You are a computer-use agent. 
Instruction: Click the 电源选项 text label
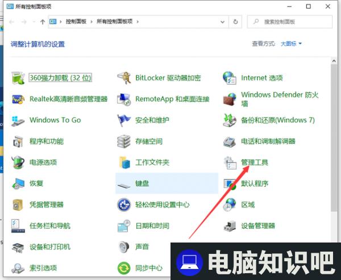coord(43,162)
